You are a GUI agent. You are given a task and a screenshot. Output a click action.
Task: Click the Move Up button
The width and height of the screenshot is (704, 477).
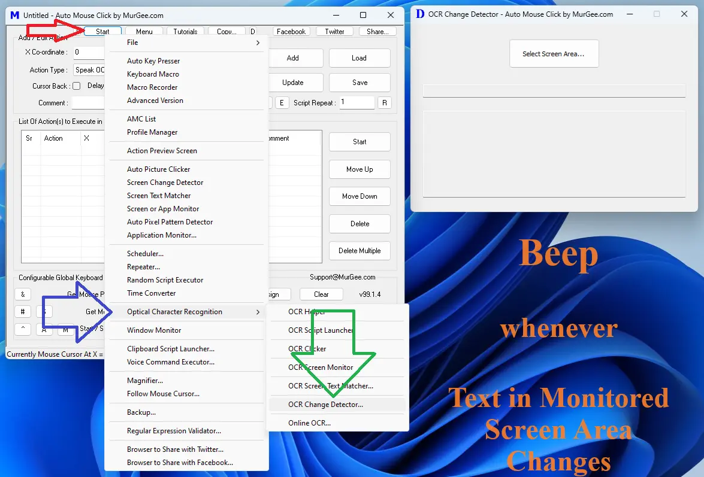tap(359, 169)
